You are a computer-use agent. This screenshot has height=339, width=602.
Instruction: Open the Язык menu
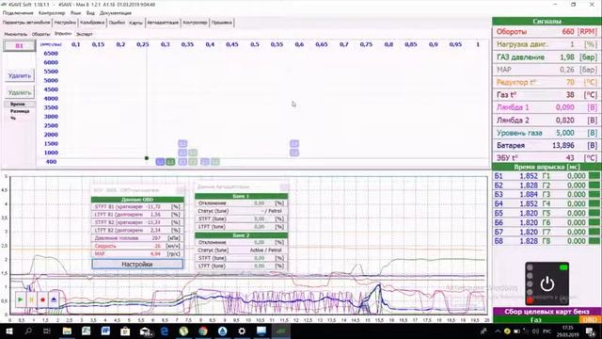(x=75, y=13)
